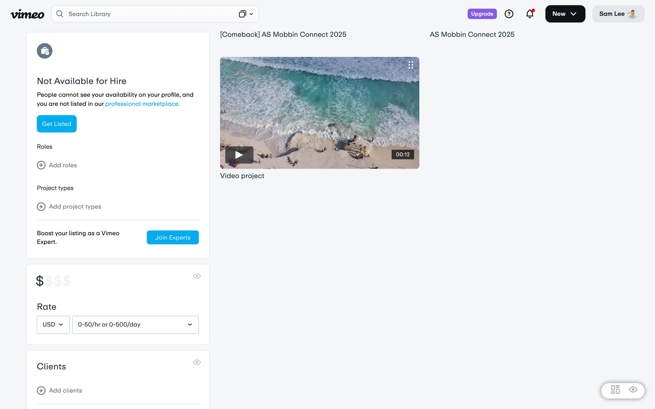Click the briefcase hire status icon
Image resolution: width=655 pixels, height=409 pixels.
(45, 51)
